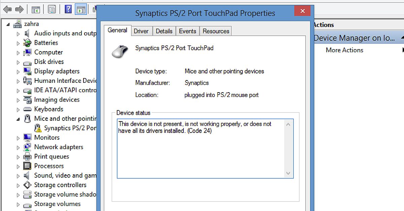
Task: Click the Back navigation arrow
Action: click(7, 9)
